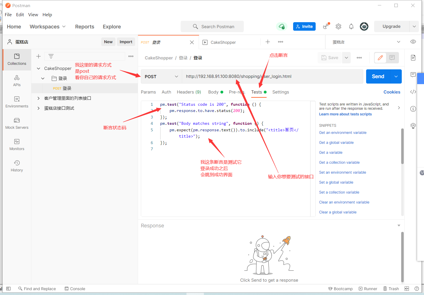Click the filter icon in collections sidebar
424x295 pixels.
coord(51,56)
